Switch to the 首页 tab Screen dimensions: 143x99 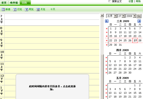click(4, 3)
